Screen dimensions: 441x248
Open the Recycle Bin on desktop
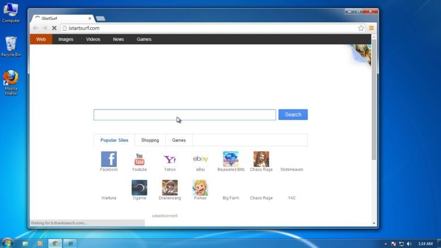(x=11, y=47)
